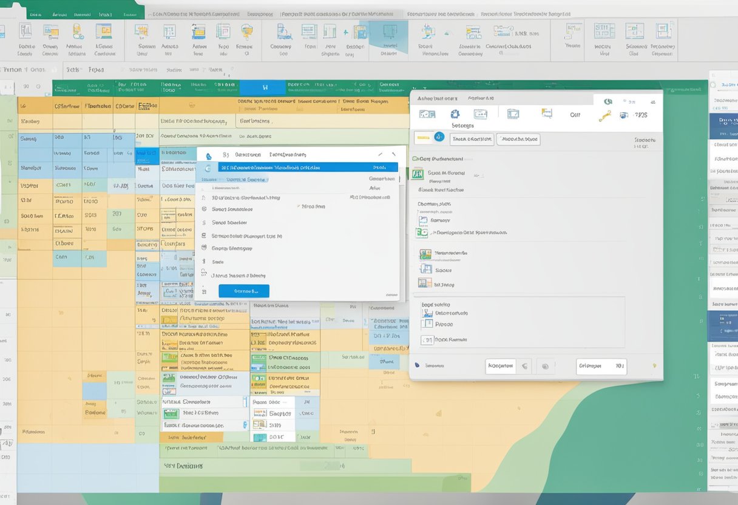The height and width of the screenshot is (505, 738).
Task: Click the last icon at right end of ribbon
Action: pyautogui.click(x=662, y=32)
